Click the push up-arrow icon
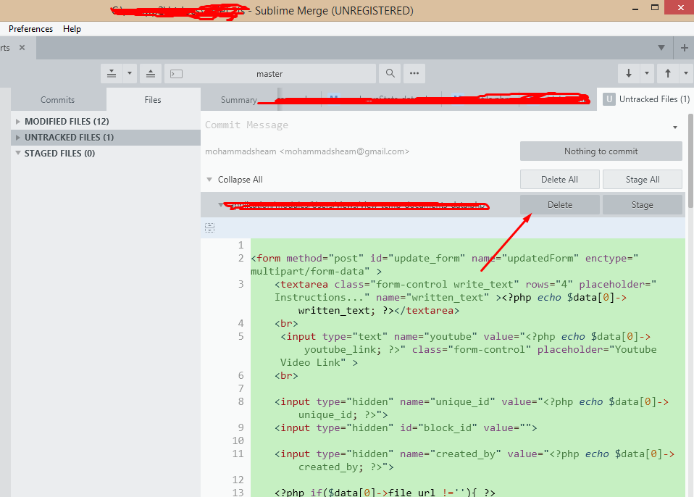Viewport: 694px width, 497px height. tap(667, 73)
